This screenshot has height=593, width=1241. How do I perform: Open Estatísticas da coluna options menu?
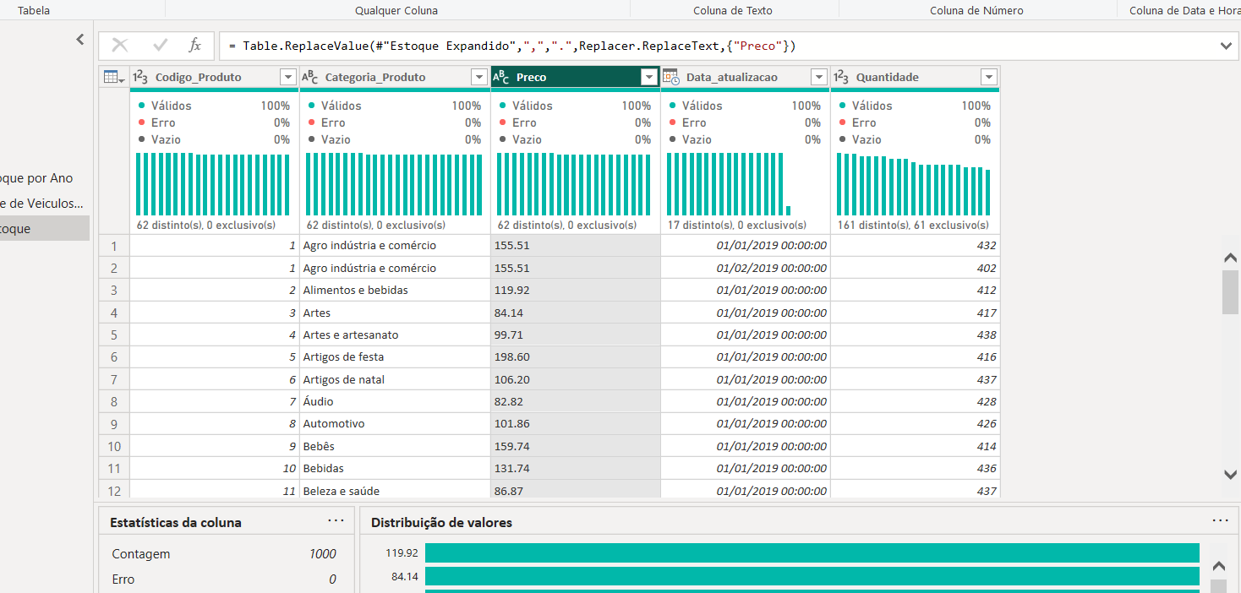[x=336, y=521]
